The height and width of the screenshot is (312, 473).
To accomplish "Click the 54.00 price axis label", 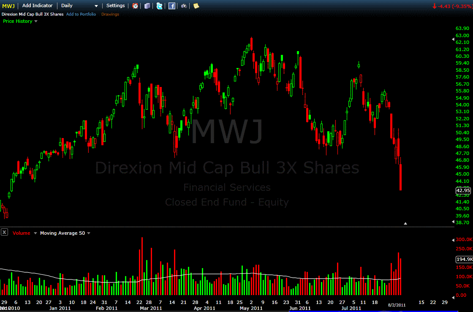I will [462, 105].
